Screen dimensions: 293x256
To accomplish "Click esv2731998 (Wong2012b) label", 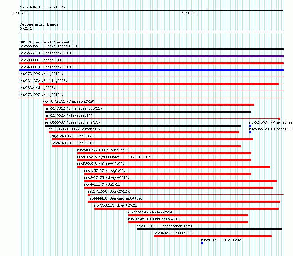I will click(x=109, y=191).
